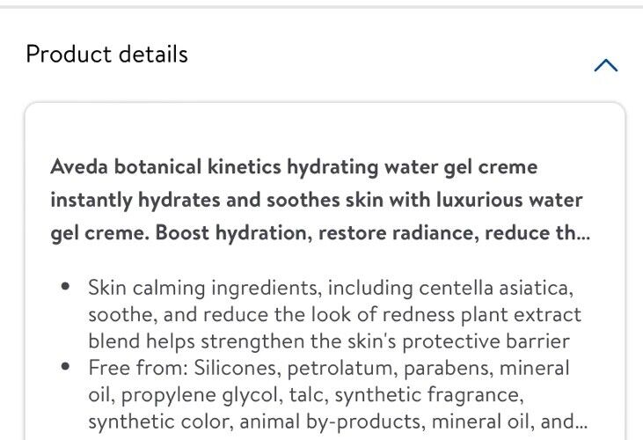
Task: Click the Skin calming ingredients bullet text
Action: pyautogui.click(x=334, y=314)
